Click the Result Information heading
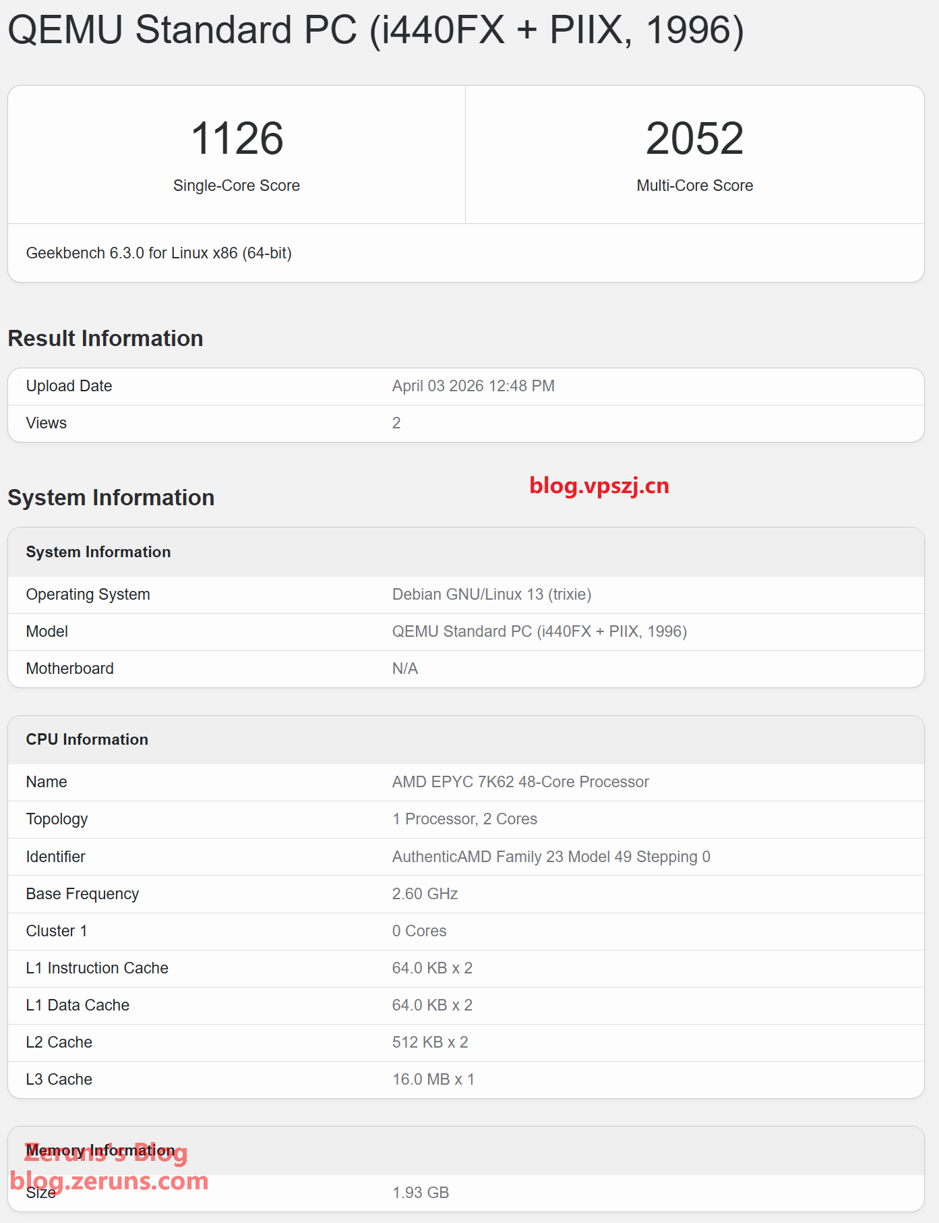This screenshot has width=939, height=1223. tap(105, 338)
